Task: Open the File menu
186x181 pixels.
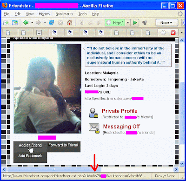Action: (x=7, y=14)
